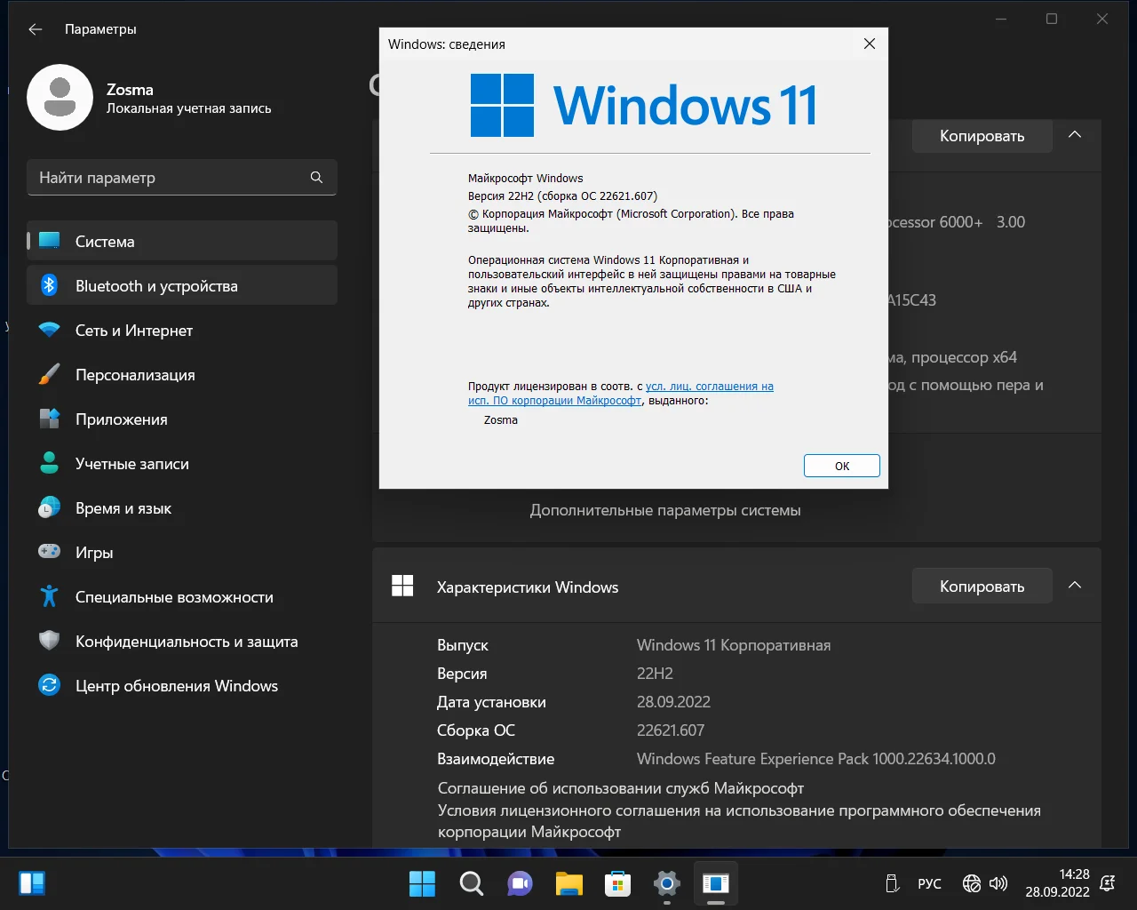Go to Сеть и Интернет settings
This screenshot has width=1137, height=910.
(182, 330)
